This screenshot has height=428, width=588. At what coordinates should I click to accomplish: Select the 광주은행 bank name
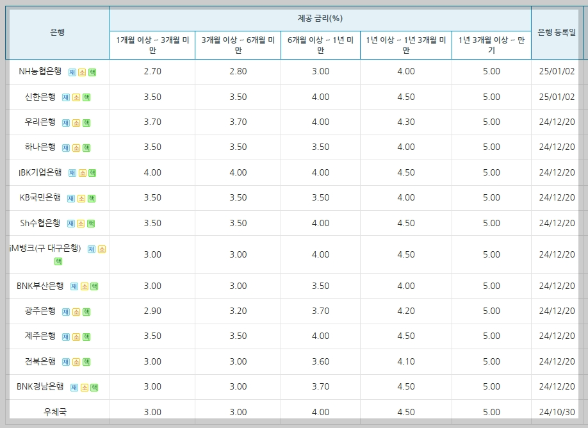point(40,311)
